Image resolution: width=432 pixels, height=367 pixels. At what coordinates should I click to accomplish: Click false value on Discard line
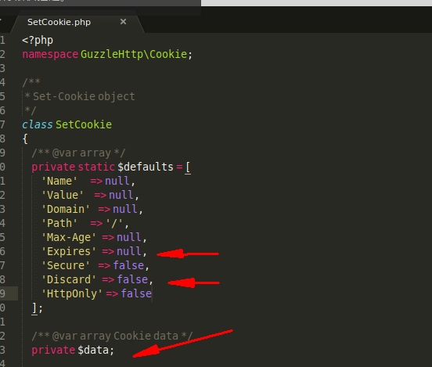click(x=132, y=279)
